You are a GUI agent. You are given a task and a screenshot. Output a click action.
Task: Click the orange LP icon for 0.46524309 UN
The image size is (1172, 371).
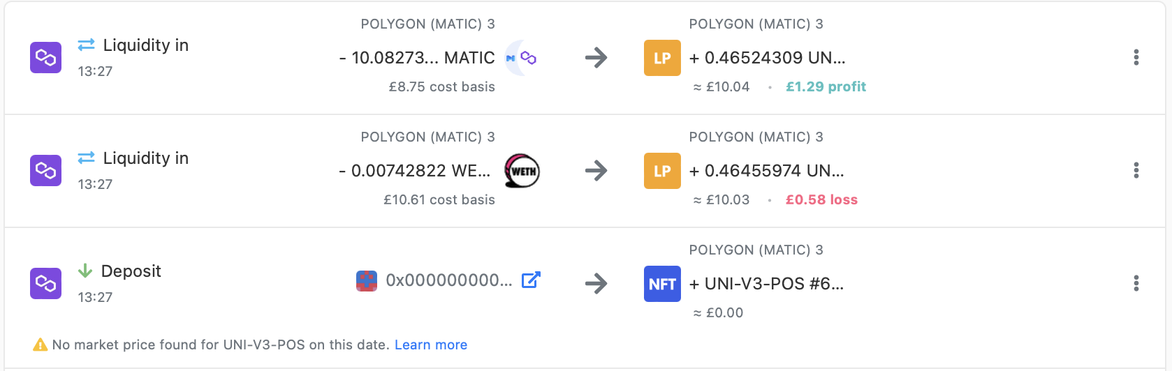click(x=662, y=58)
